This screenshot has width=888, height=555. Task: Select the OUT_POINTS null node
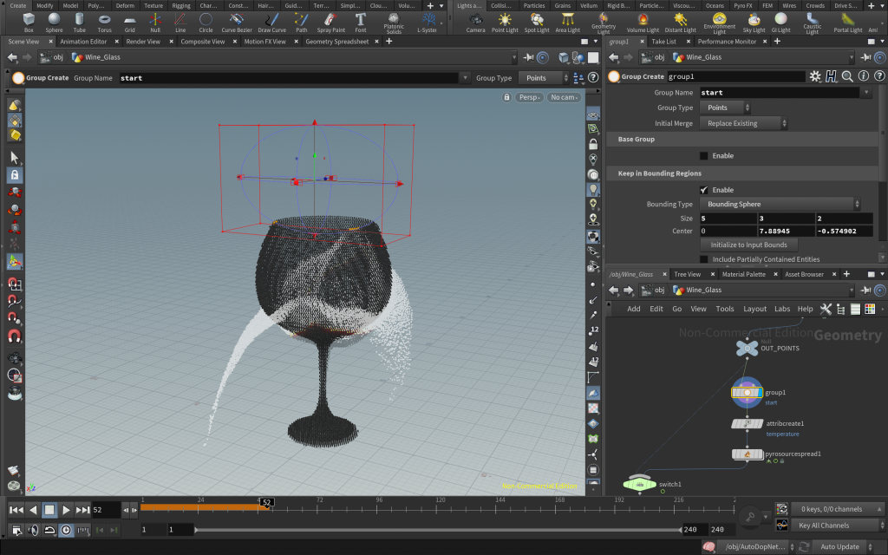tap(747, 349)
